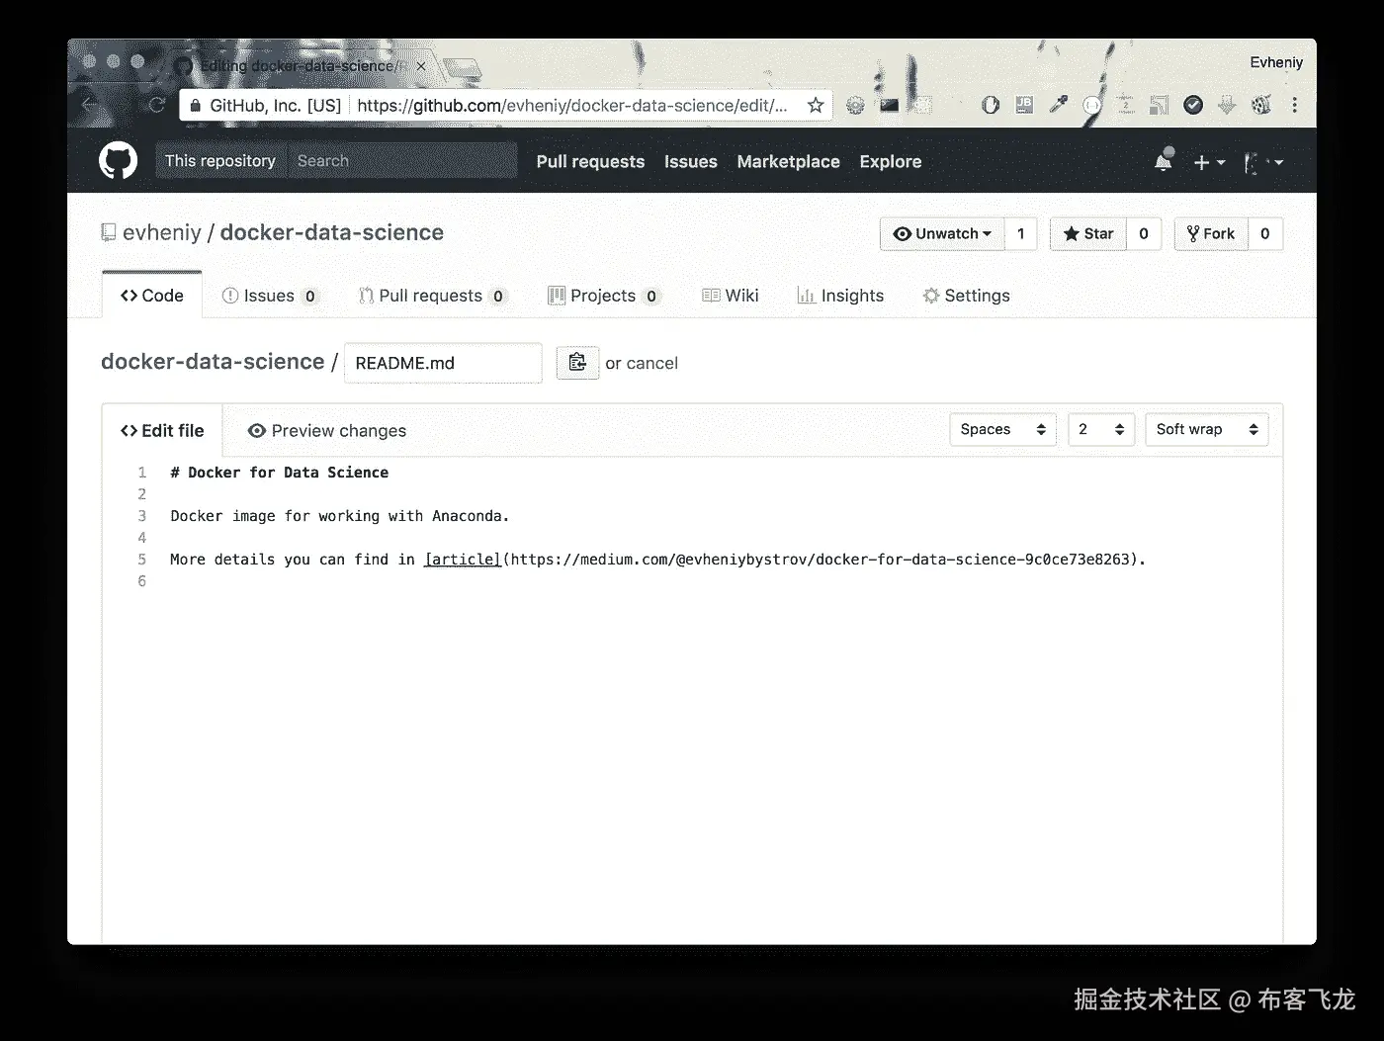Viewport: 1384px width, 1041px height.
Task: Place cursor in '# Docker for Data Science' line
Action: (x=279, y=473)
